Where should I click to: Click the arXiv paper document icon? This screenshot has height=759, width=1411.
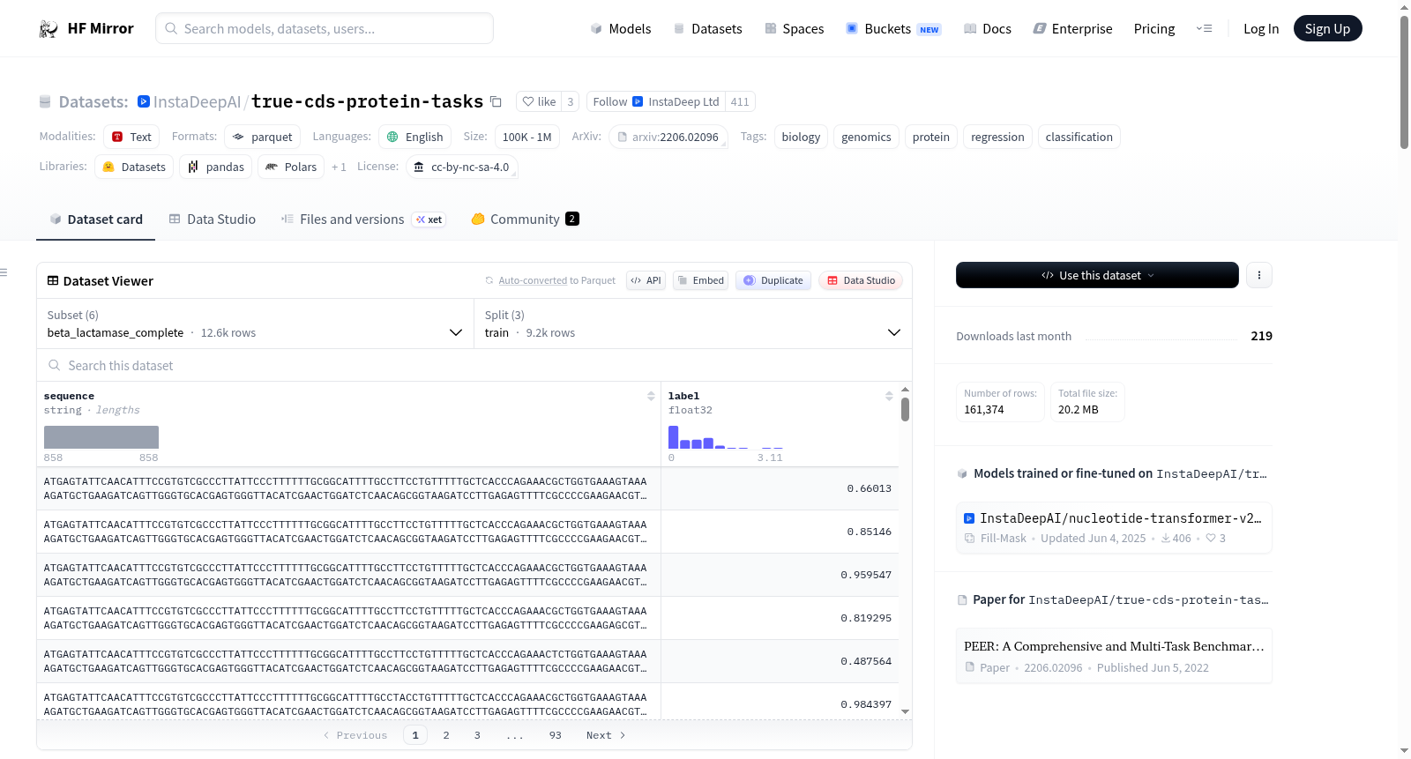pos(623,138)
